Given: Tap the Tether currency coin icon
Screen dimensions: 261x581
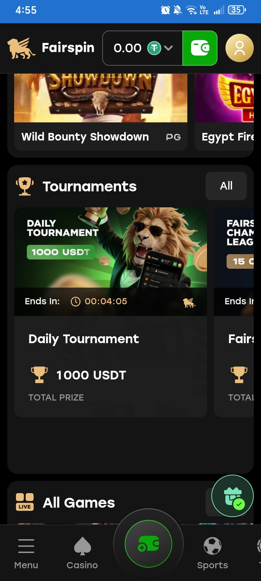Looking at the screenshot, I should click(x=154, y=48).
